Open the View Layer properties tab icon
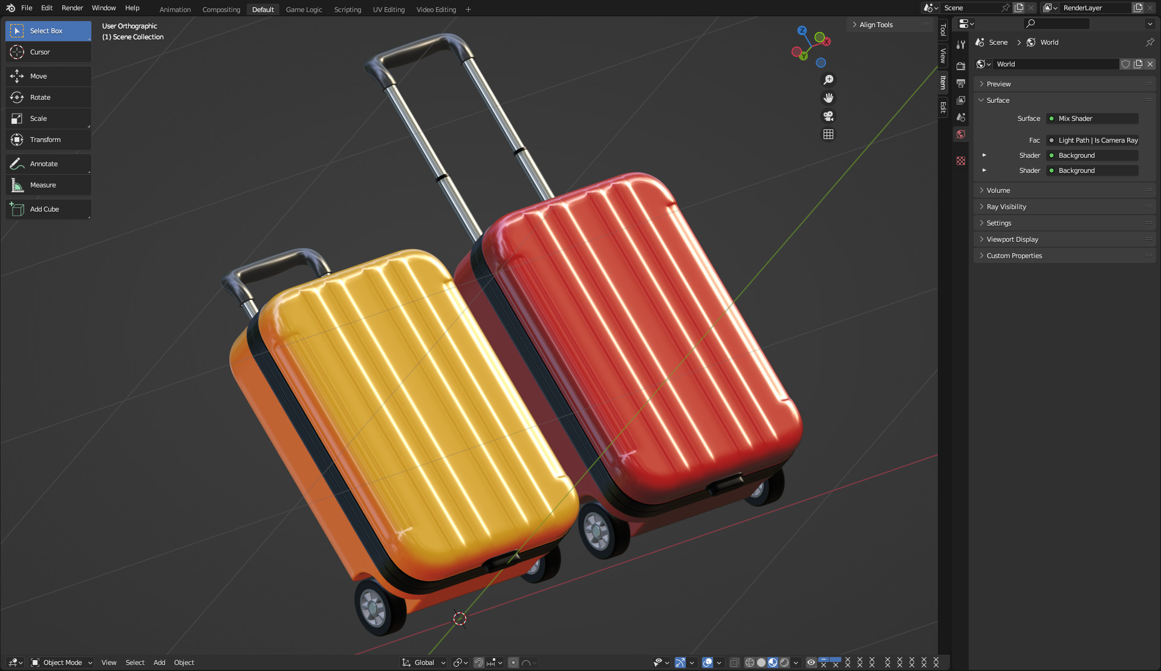The height and width of the screenshot is (671, 1161). [961, 100]
